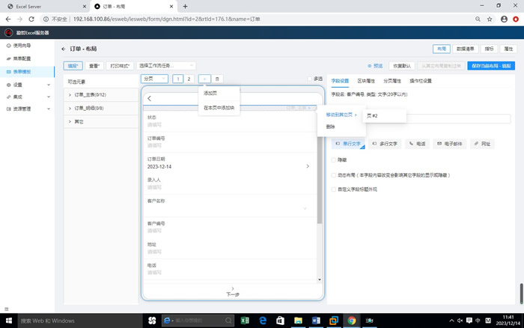524x328 pixels.
Task: Click the trash icon to delete page
Action: point(217,79)
